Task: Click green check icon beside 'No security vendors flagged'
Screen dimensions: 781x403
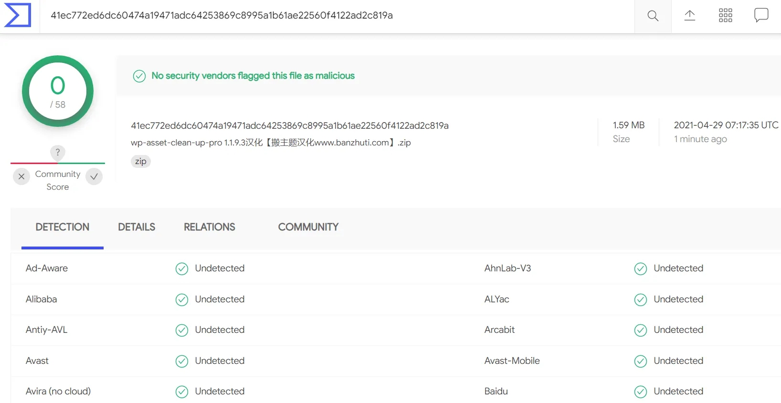Action: (x=139, y=76)
